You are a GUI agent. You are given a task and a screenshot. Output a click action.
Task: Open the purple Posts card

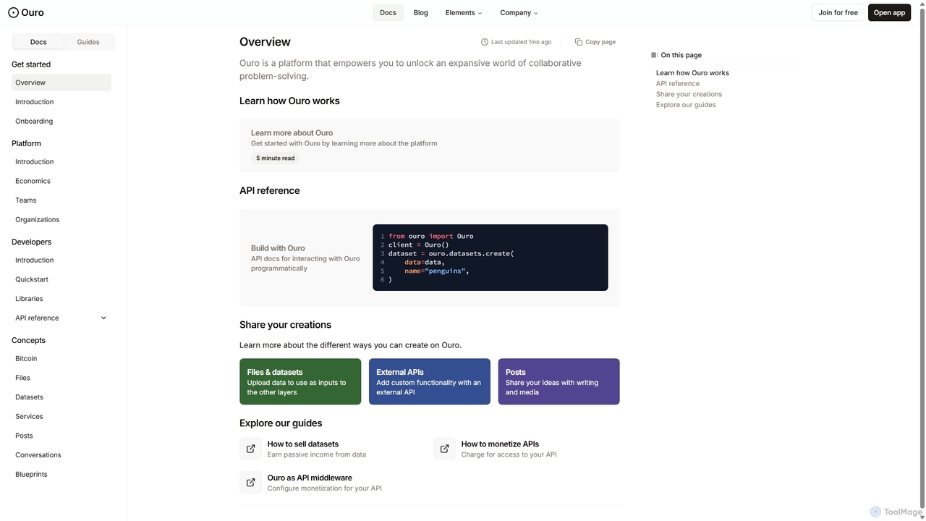(x=558, y=381)
